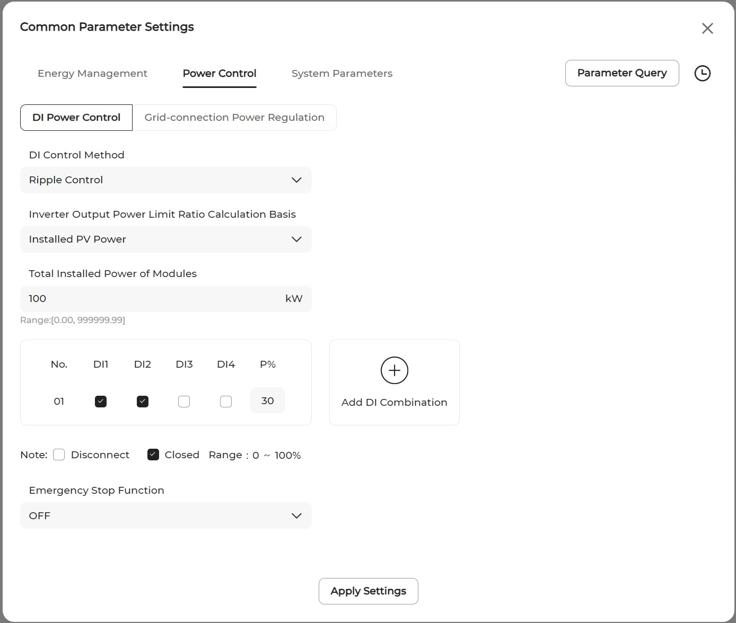
Task: Expand the DI Control Method dropdown
Action: (165, 180)
